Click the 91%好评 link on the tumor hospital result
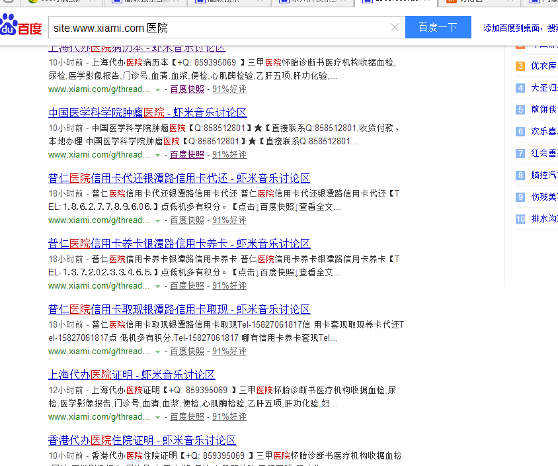The image size is (558, 466). 229,154
